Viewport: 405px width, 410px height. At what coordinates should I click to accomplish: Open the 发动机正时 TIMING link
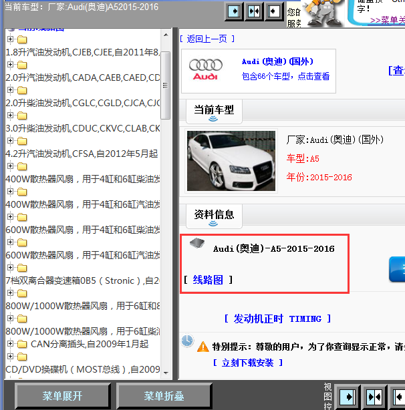click(277, 319)
